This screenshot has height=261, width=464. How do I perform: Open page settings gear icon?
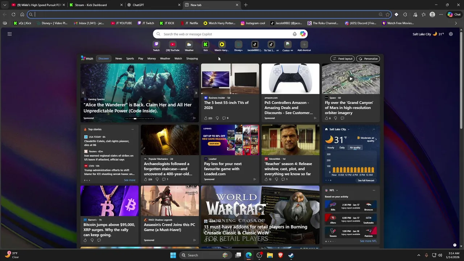[x=451, y=34]
